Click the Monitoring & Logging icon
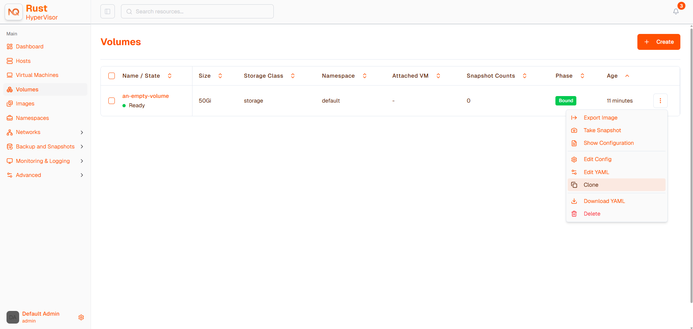Screen dimensions: 693x329 10,161
